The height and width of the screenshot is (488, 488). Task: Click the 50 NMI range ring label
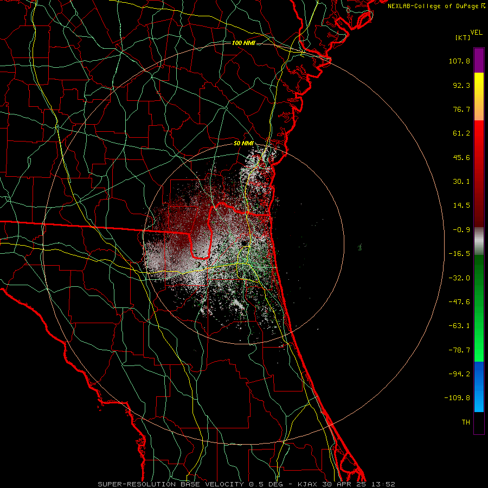pos(243,144)
